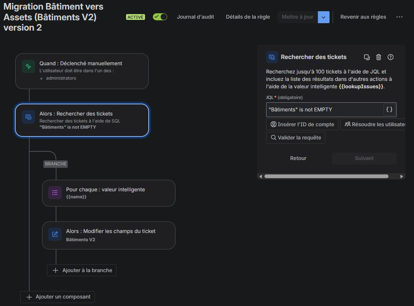
Task: Click the scrollbar right arrow
Action: 402,176
